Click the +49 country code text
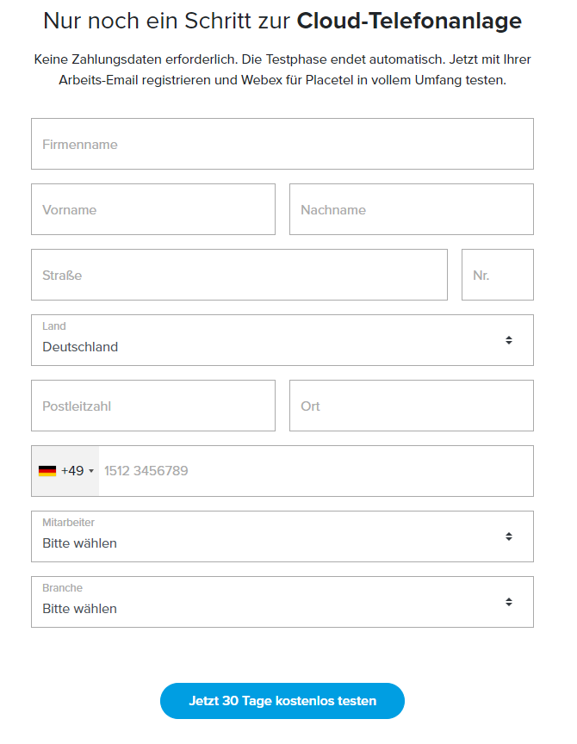 coord(72,471)
